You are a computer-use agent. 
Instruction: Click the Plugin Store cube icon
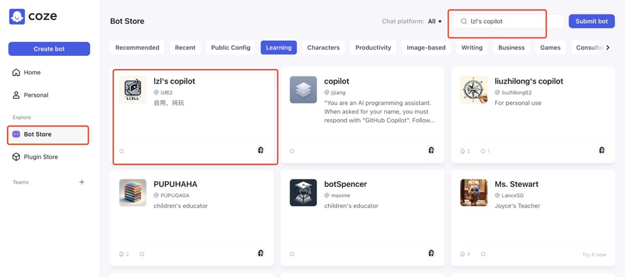(x=16, y=157)
